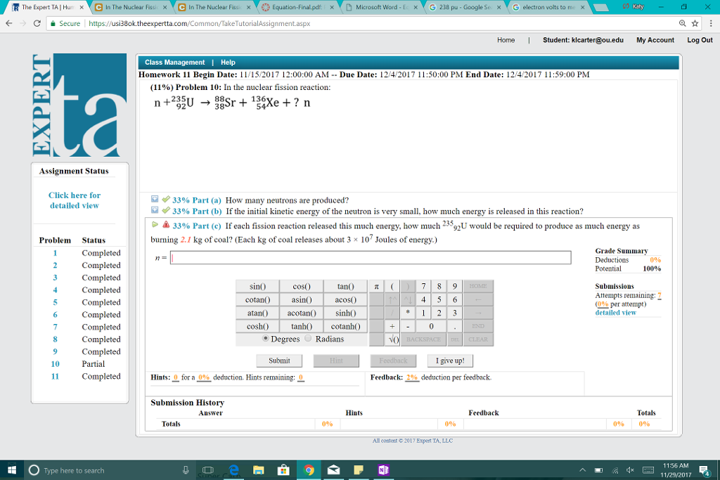Click the 'I give up!' button
Image resolution: width=720 pixels, height=480 pixels.
point(449,360)
